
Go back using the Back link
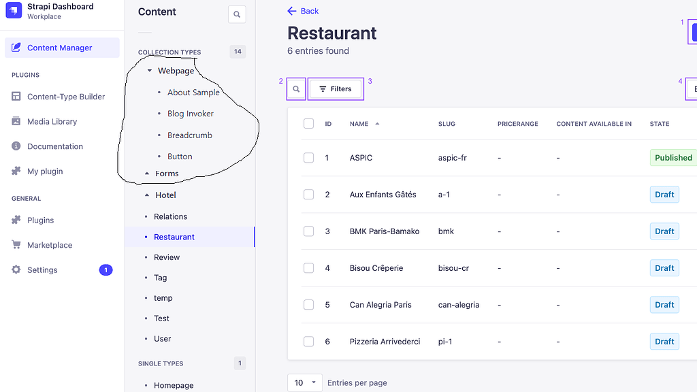tap(303, 11)
